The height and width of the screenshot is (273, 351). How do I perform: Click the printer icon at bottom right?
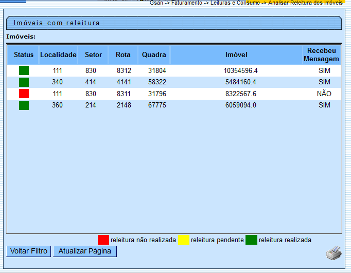[x=334, y=252]
